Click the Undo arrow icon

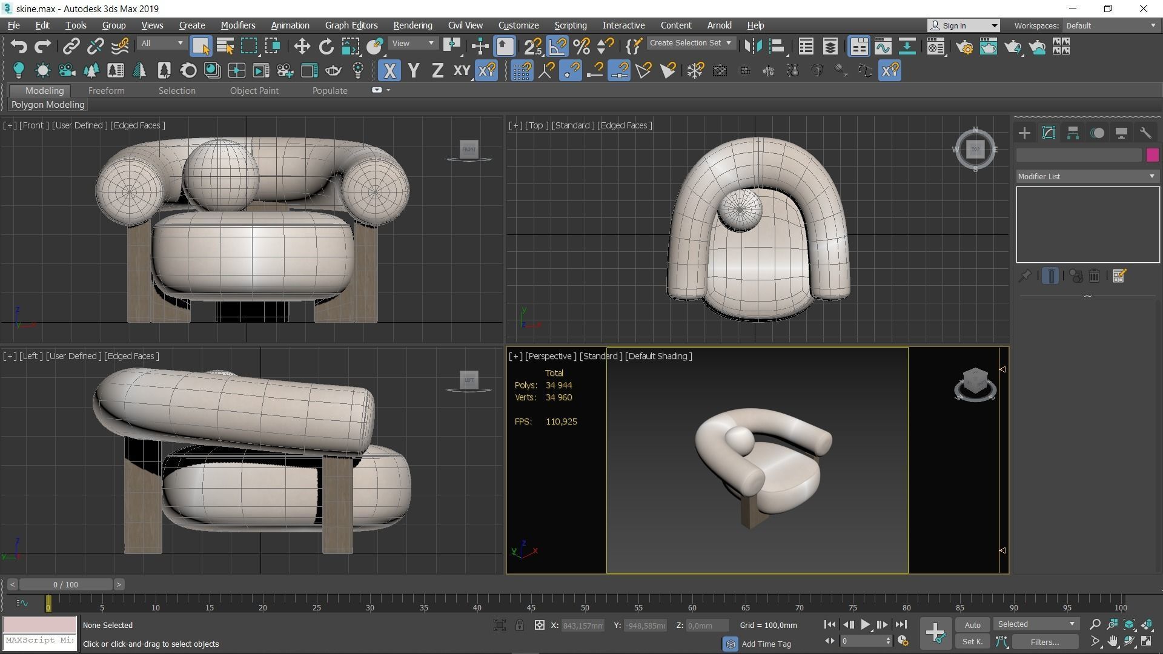[x=19, y=46]
